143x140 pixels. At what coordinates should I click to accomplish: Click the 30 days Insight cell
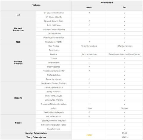click(x=125, y=108)
